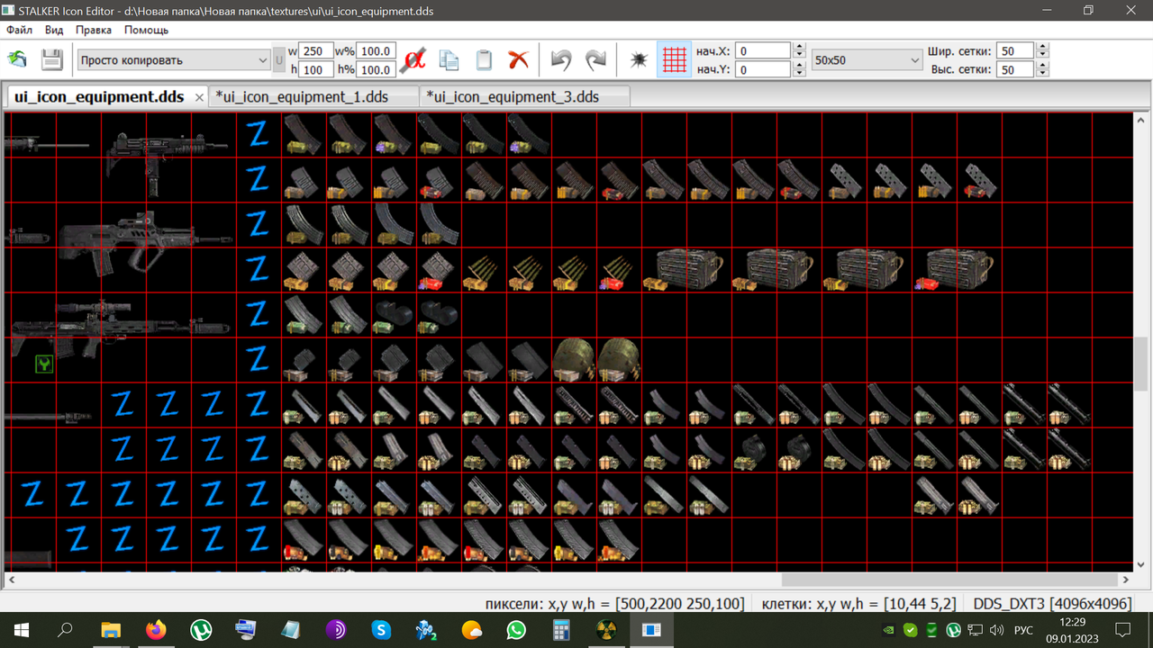Open the Файл menu
Screen dimensions: 1153x648
pyautogui.click(x=19, y=30)
